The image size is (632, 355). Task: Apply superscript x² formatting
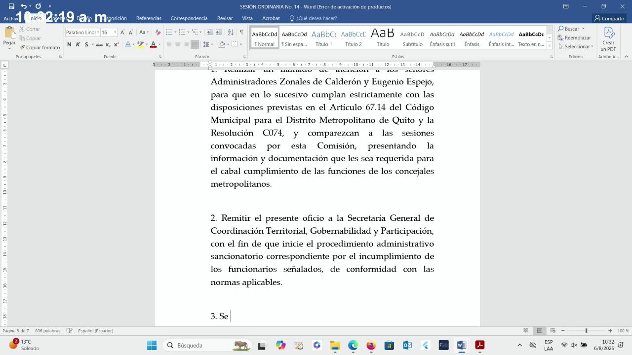pos(116,44)
